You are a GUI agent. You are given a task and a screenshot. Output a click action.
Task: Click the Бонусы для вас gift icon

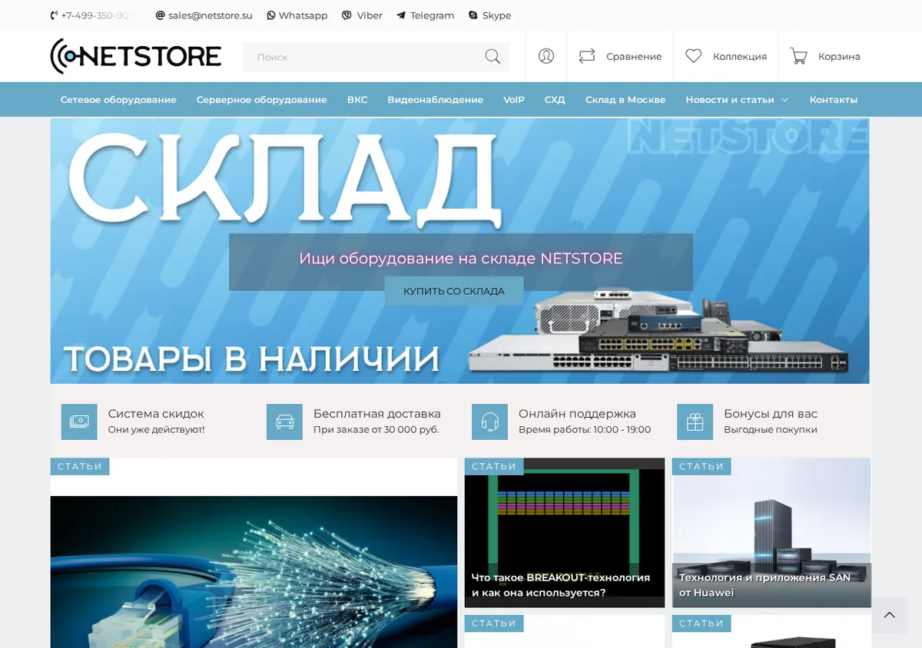tap(695, 422)
